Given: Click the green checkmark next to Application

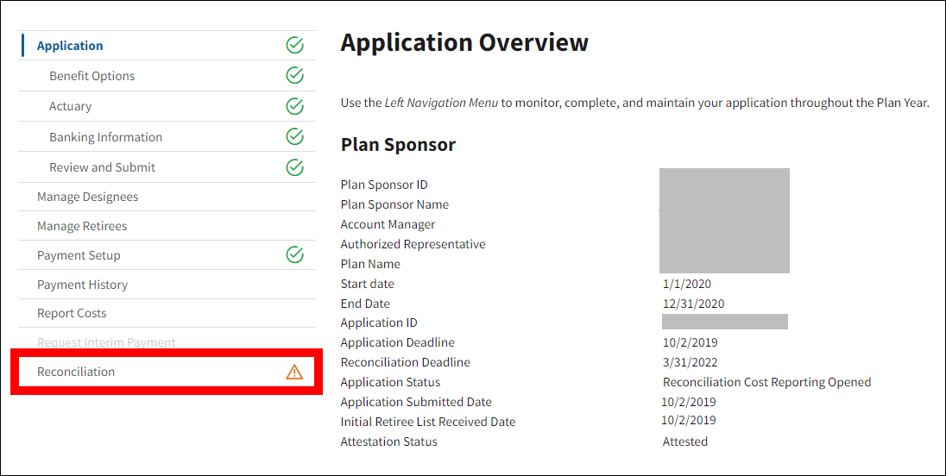Looking at the screenshot, I should [x=294, y=46].
